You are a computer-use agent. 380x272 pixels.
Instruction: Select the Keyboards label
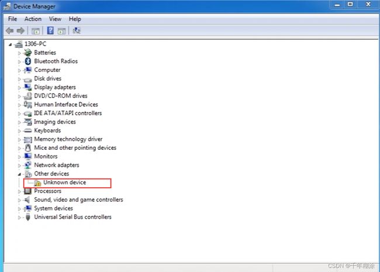(x=47, y=130)
